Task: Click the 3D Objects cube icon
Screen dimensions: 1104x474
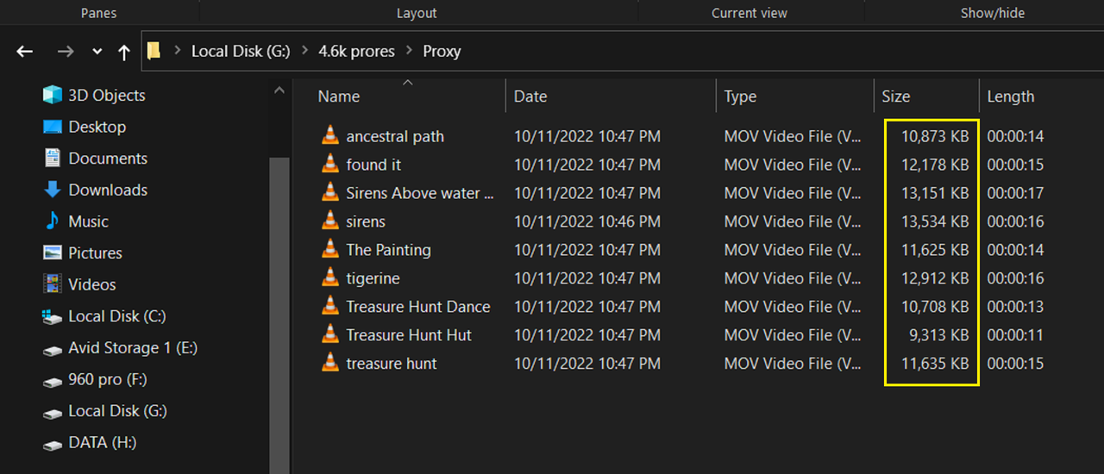Action: point(53,95)
